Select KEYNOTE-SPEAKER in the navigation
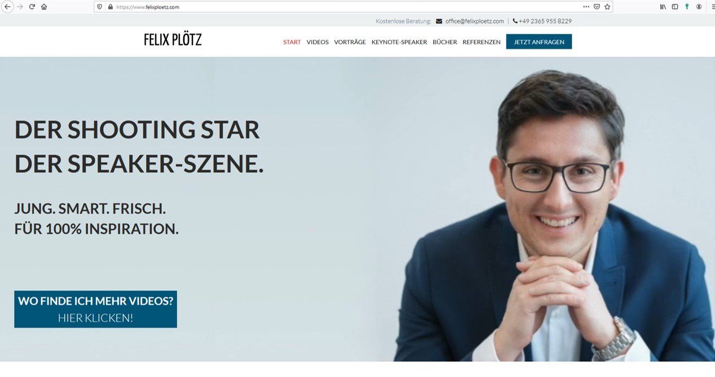Screen dimensions: 715x377 pos(399,42)
